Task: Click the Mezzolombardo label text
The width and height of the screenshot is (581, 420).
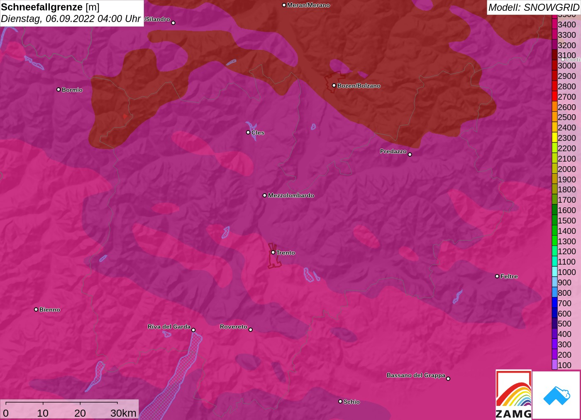Action: pos(291,195)
